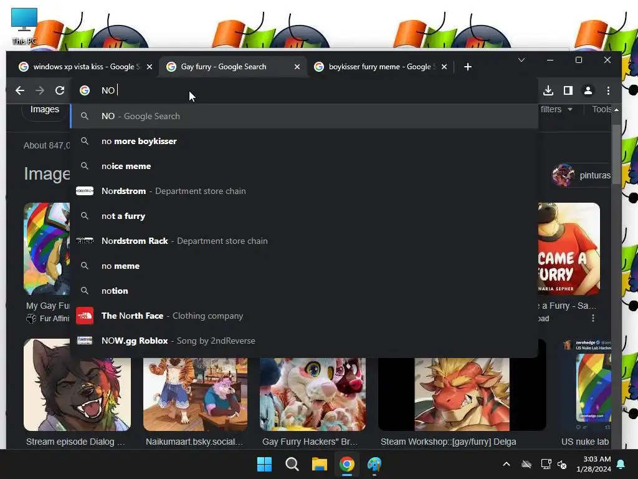Go back using the browser back arrow
Image resolution: width=638 pixels, height=479 pixels.
19,90
